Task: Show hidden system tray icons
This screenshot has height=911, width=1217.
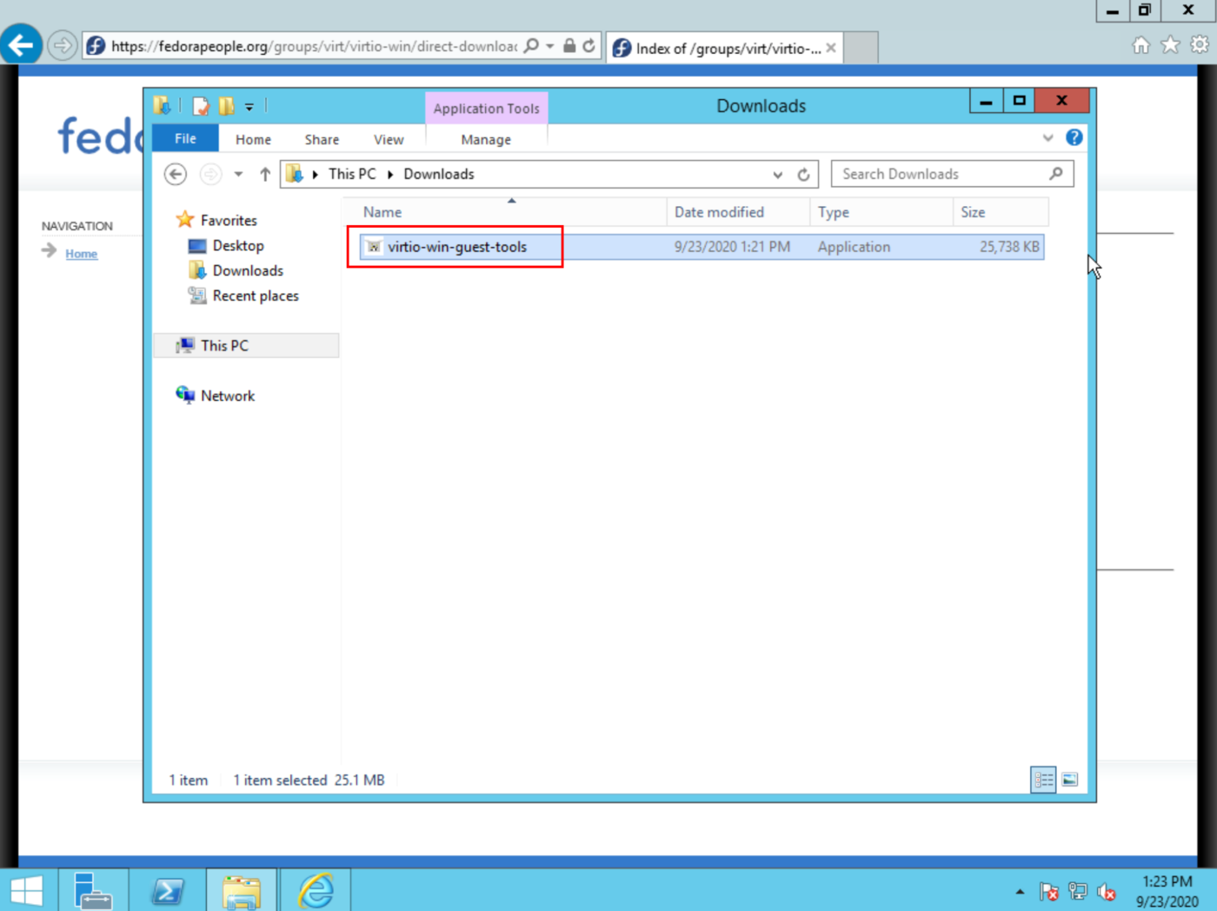Action: [x=1020, y=892]
